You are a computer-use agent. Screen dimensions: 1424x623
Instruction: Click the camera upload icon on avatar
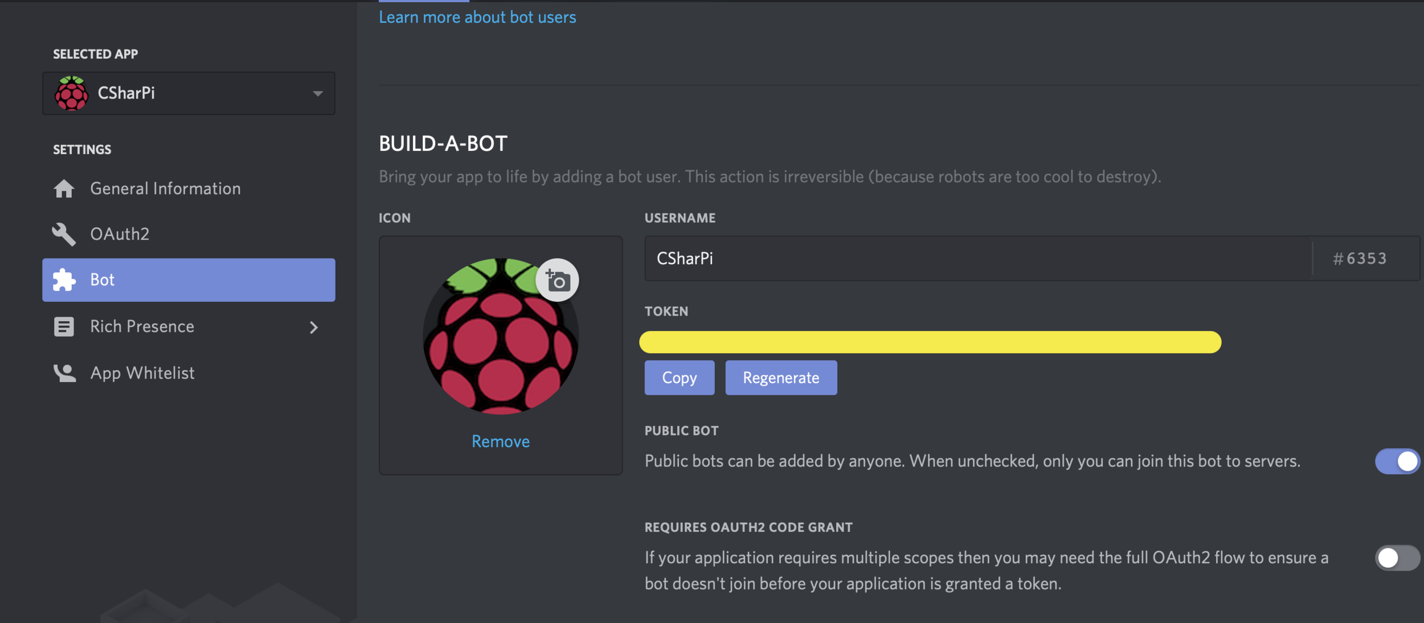pos(557,280)
